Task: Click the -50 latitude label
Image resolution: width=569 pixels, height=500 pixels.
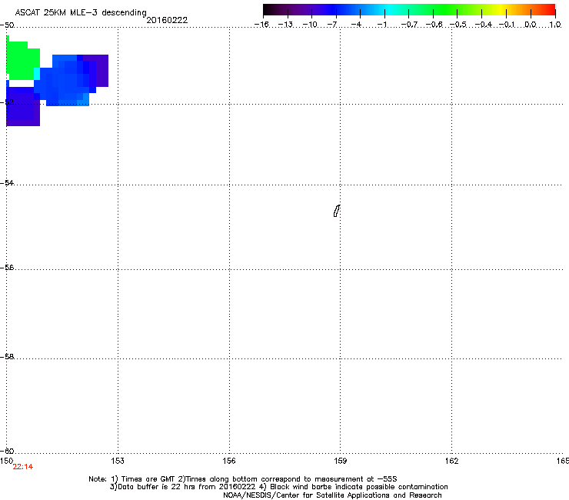Action: click(x=7, y=25)
